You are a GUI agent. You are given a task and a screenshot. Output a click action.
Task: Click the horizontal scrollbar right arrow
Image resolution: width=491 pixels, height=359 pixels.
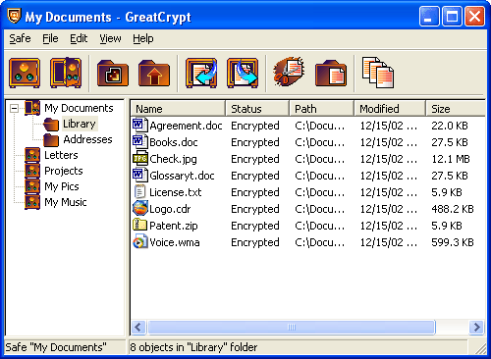click(476, 327)
